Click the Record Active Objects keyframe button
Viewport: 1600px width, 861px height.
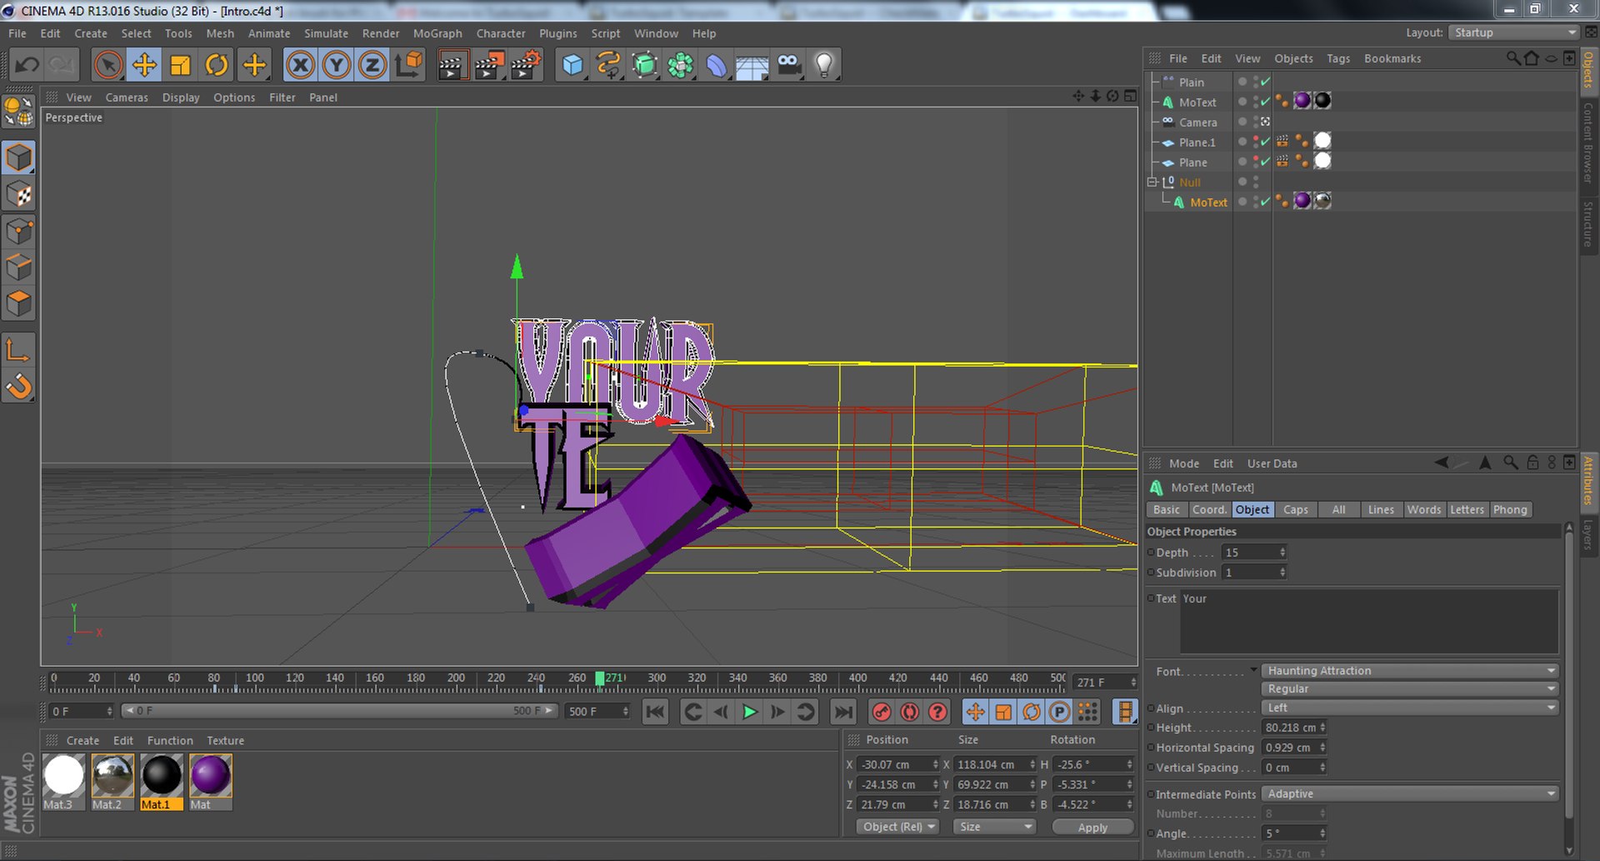tap(882, 712)
